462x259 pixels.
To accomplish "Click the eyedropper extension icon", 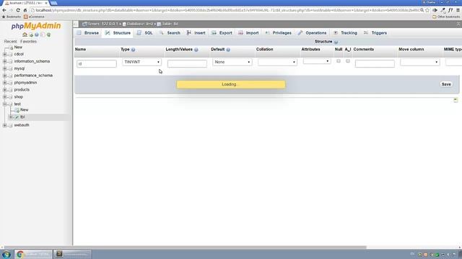I will pos(443,10).
